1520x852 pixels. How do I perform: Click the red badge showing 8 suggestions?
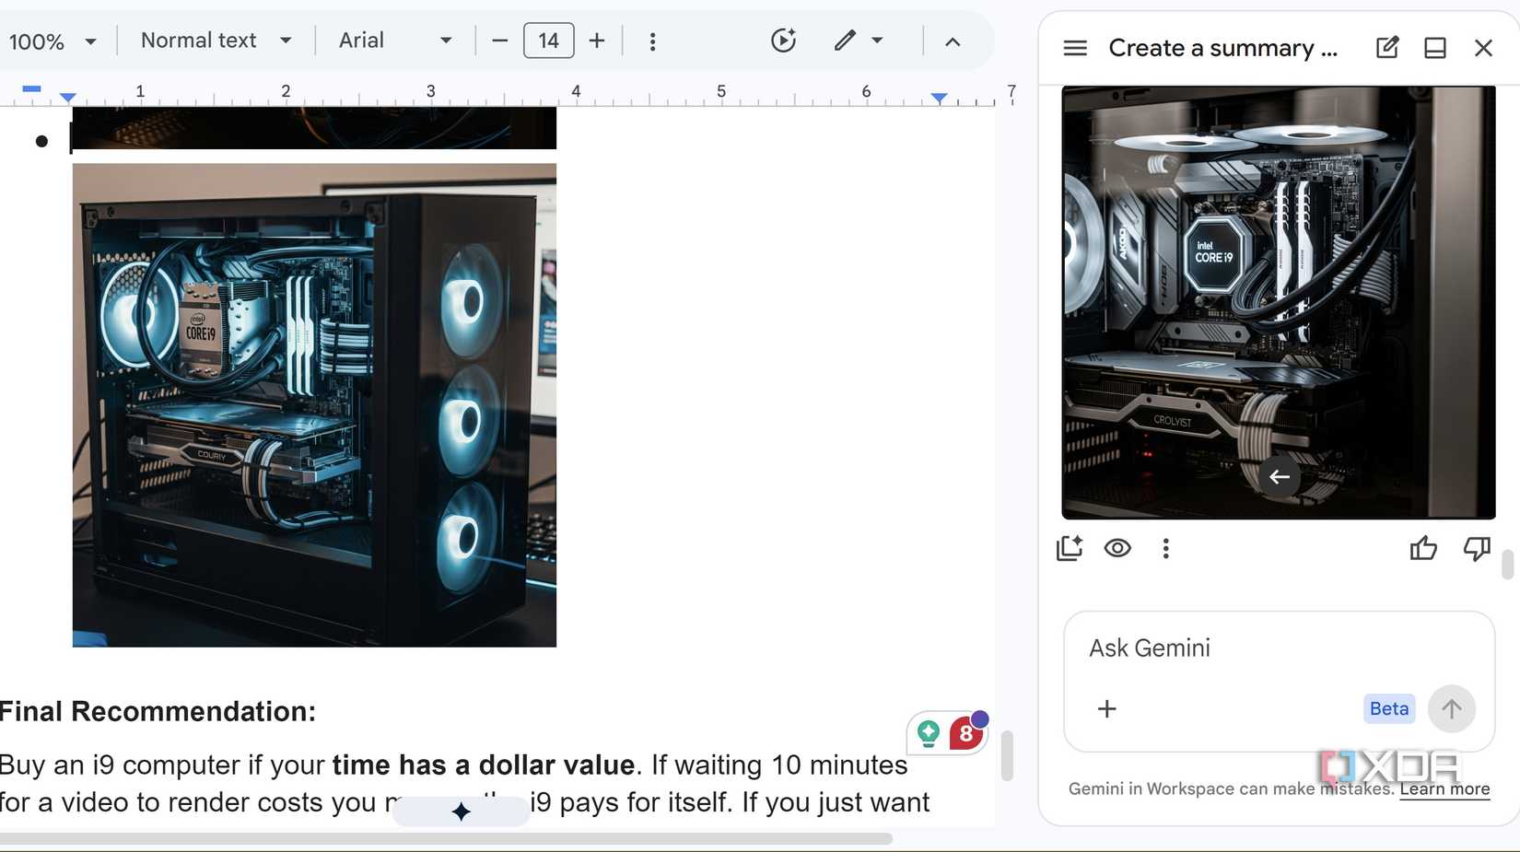[965, 733]
